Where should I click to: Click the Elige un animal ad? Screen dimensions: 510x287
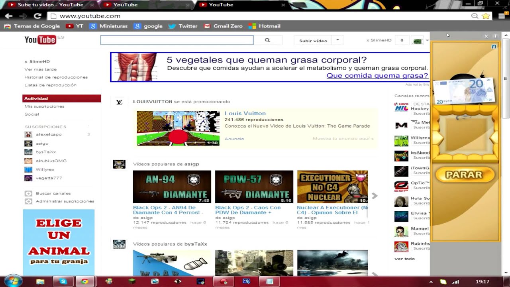[x=59, y=242]
